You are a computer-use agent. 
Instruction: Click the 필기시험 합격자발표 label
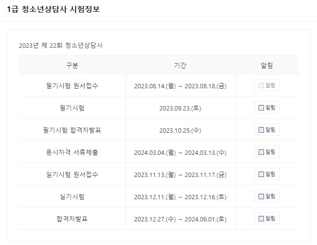pyautogui.click(x=72, y=130)
